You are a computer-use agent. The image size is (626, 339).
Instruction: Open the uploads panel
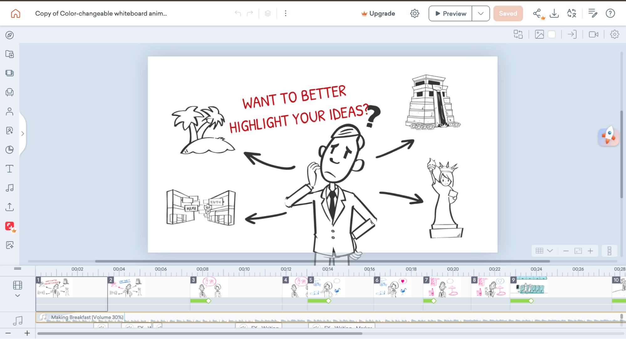(10, 207)
